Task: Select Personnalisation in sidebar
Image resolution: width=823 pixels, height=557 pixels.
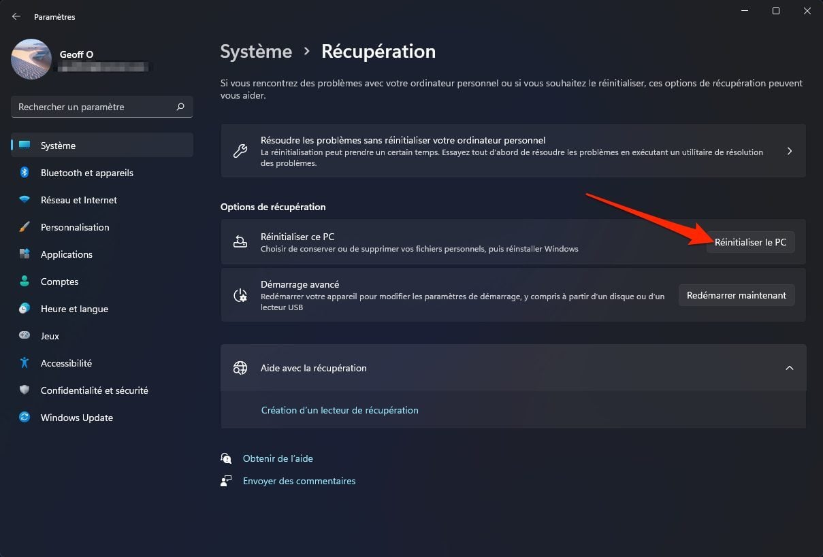Action: click(102, 227)
